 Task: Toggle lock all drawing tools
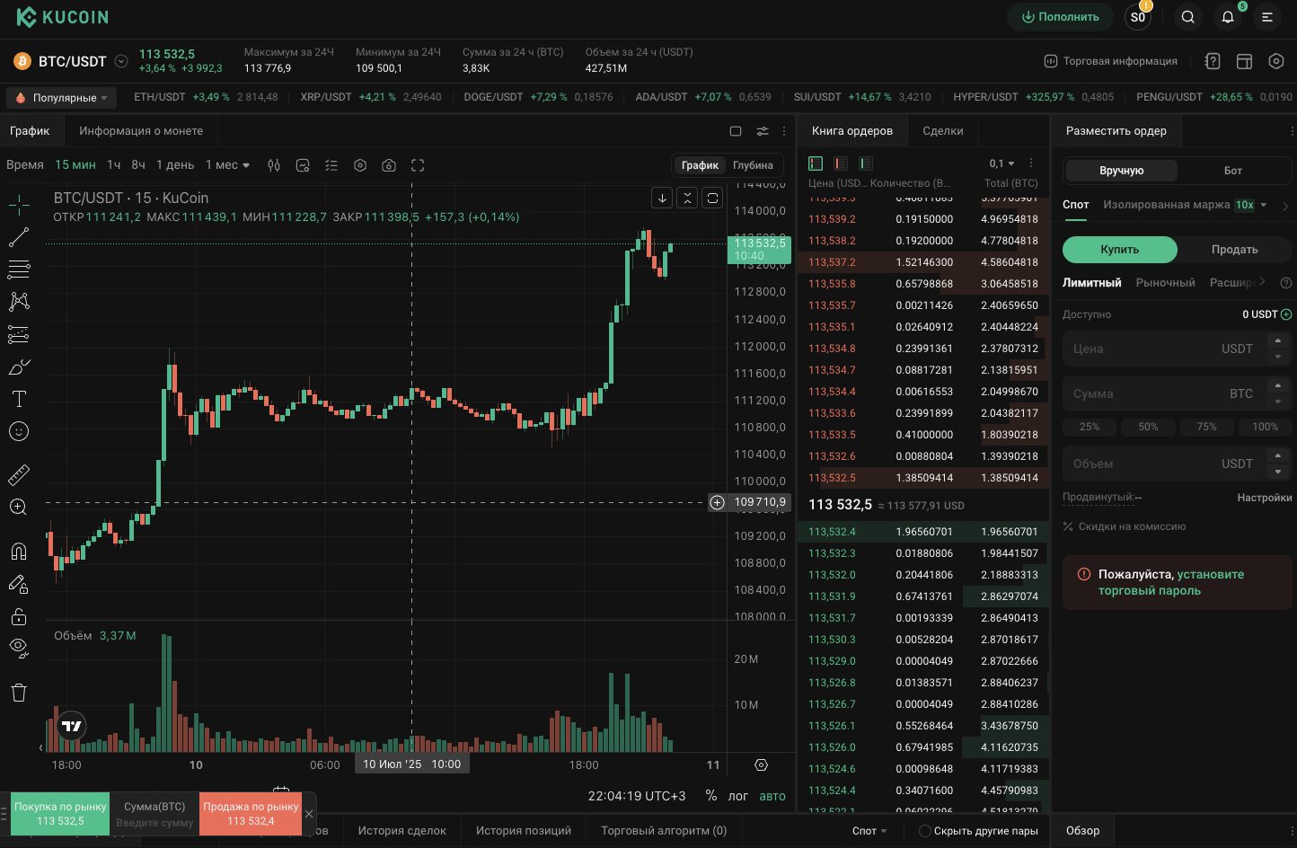coord(19,616)
